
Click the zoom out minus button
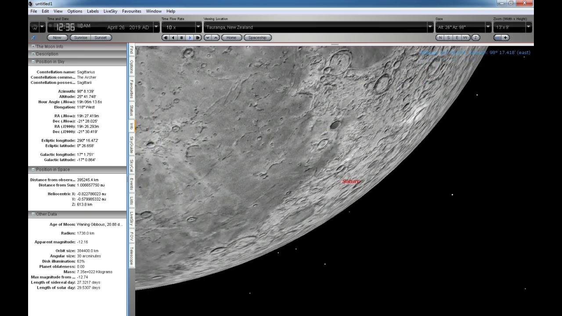[497, 38]
